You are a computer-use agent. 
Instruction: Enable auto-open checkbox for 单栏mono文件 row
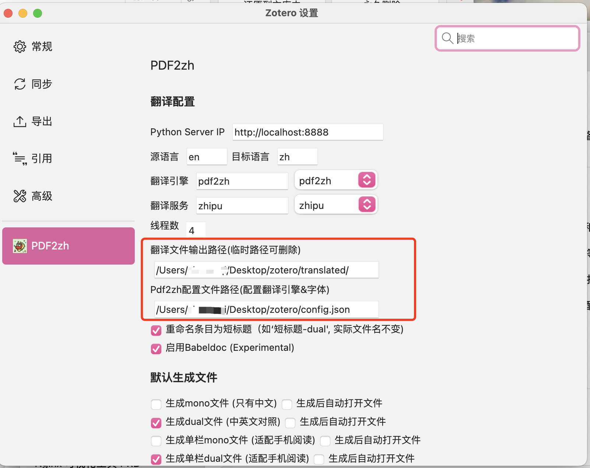click(325, 441)
